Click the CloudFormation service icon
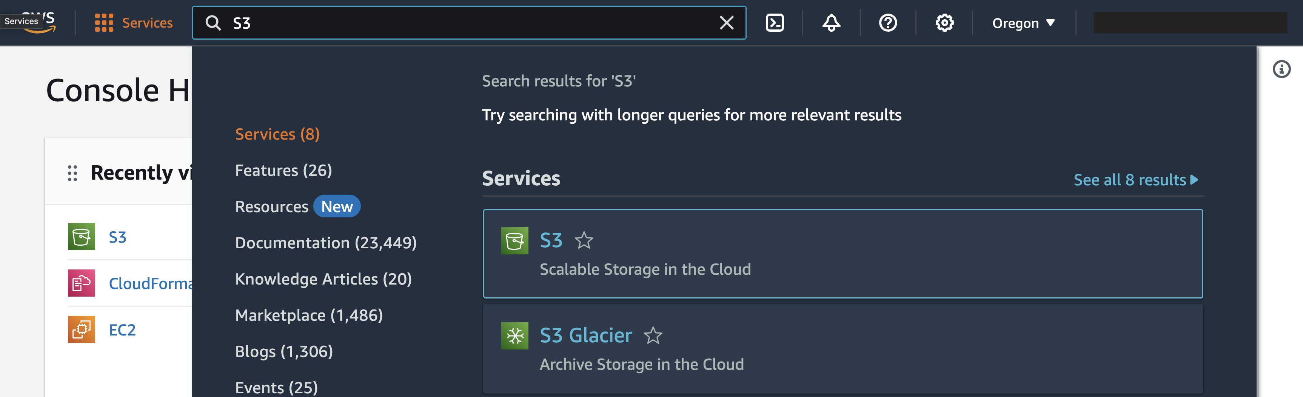 82,283
